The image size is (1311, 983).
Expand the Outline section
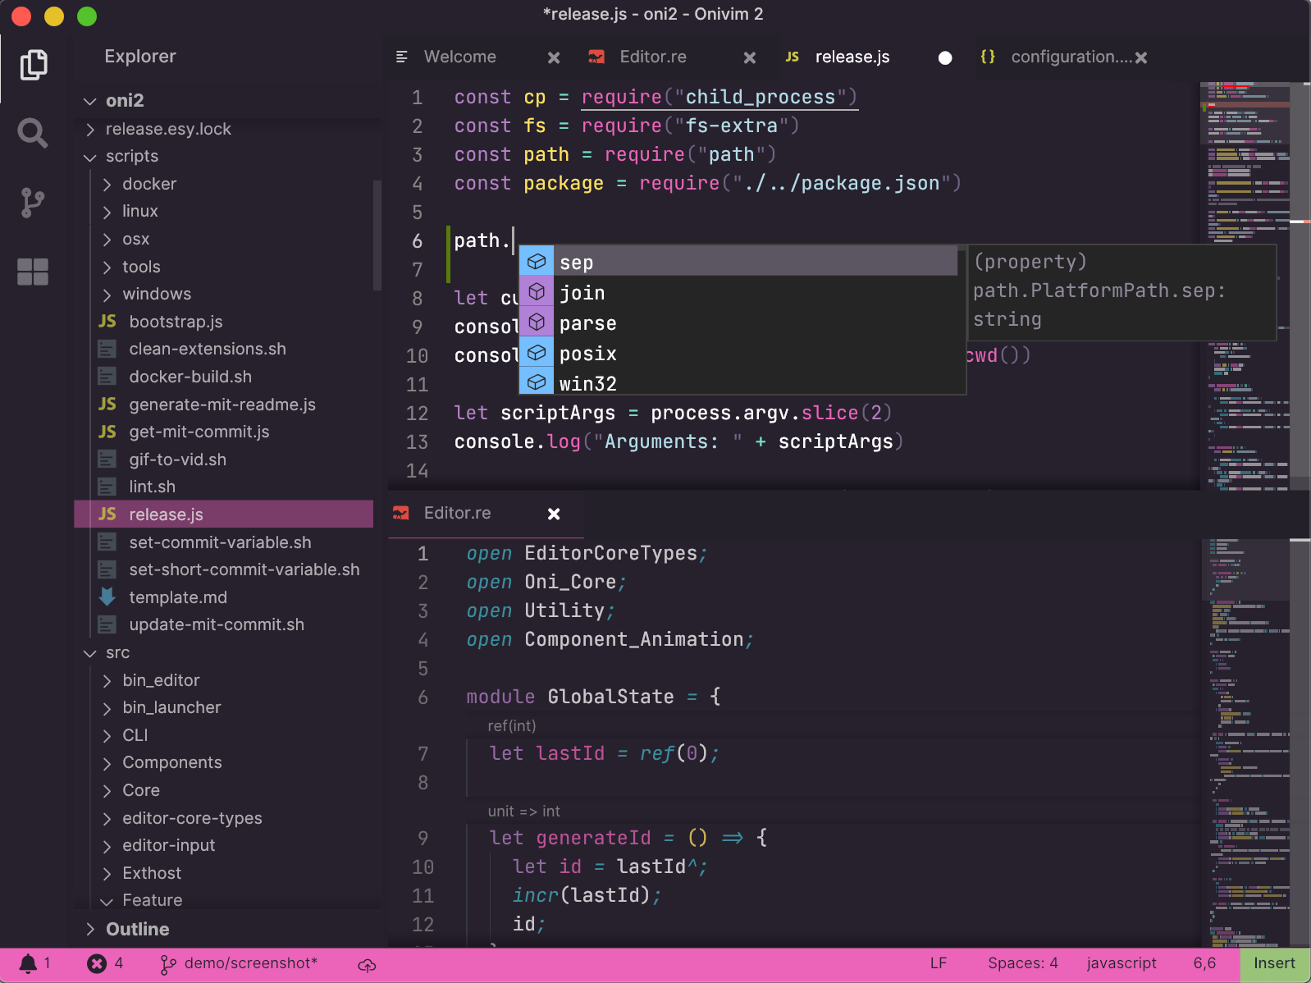(90, 929)
